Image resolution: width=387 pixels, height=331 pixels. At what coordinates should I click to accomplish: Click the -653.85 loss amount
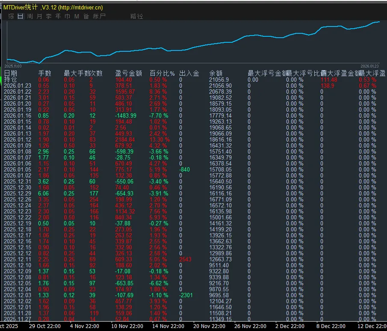pos(124,284)
